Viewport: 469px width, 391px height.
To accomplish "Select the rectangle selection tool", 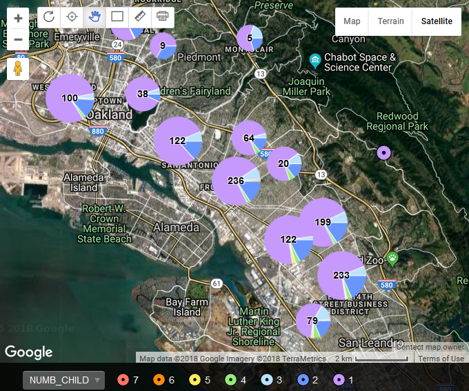I will [x=117, y=17].
